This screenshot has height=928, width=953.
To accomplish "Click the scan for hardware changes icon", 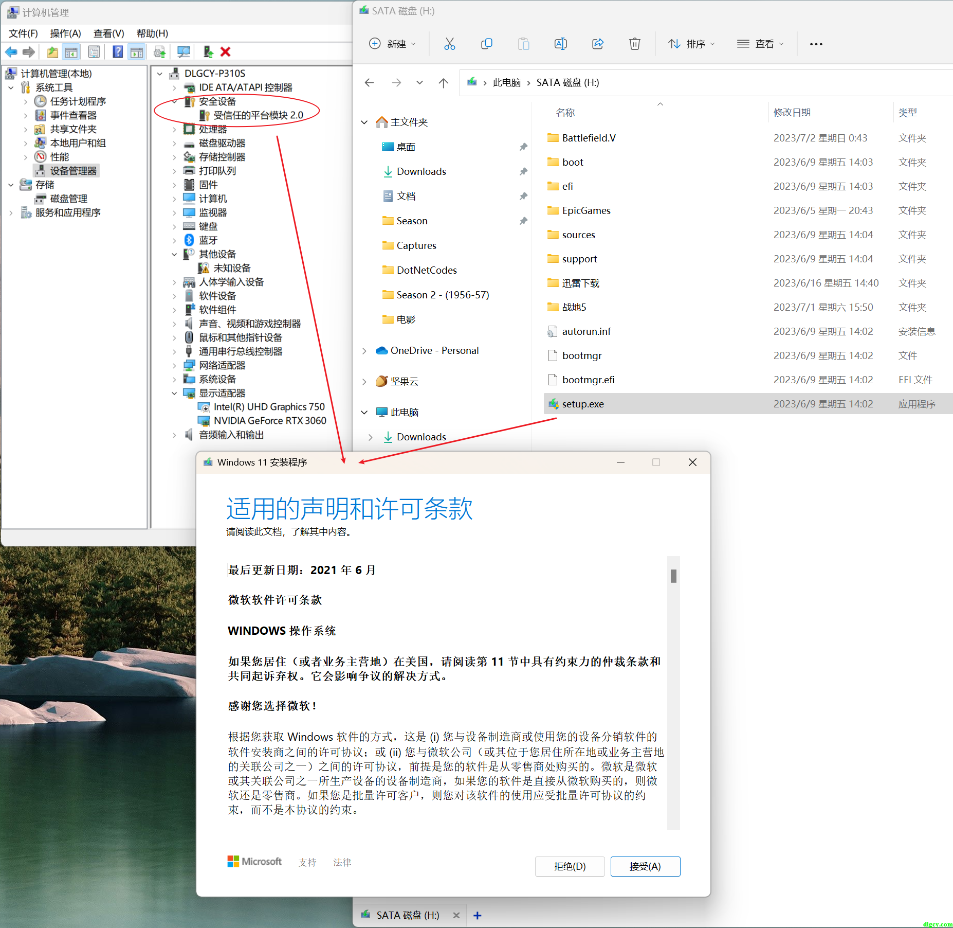I will 184,52.
